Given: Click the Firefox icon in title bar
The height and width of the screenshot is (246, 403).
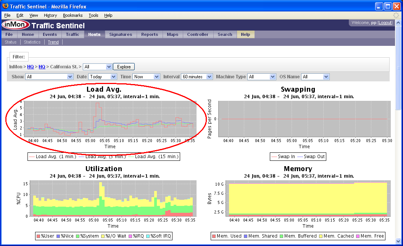Looking at the screenshot, I should tap(5, 6).
